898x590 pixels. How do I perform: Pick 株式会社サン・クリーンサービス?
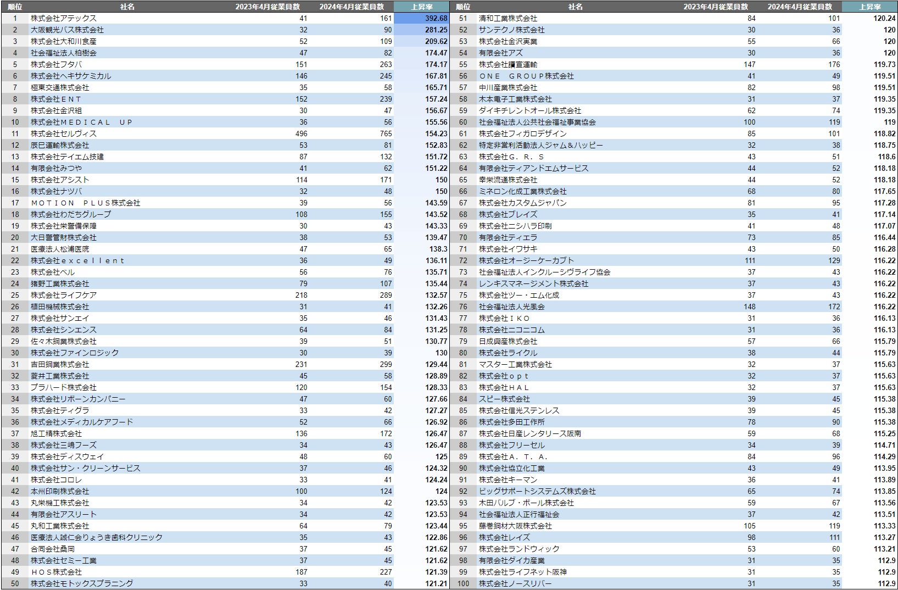click(x=86, y=468)
